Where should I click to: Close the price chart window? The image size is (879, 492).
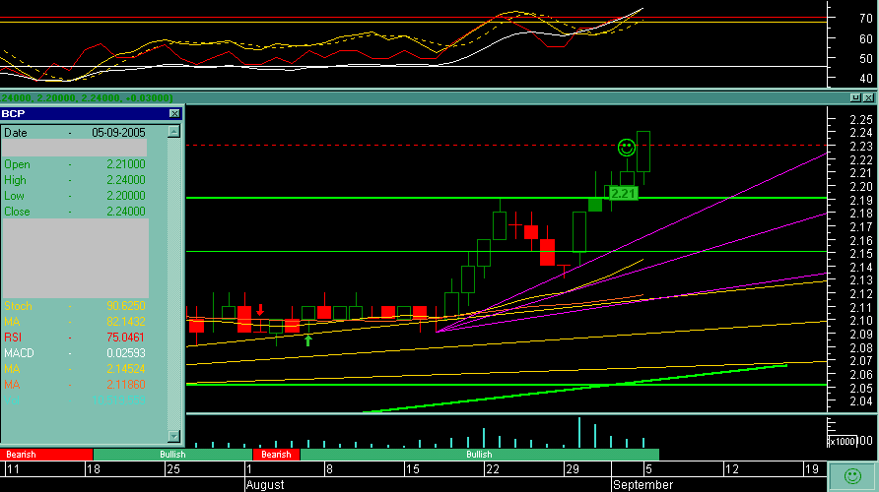868,97
